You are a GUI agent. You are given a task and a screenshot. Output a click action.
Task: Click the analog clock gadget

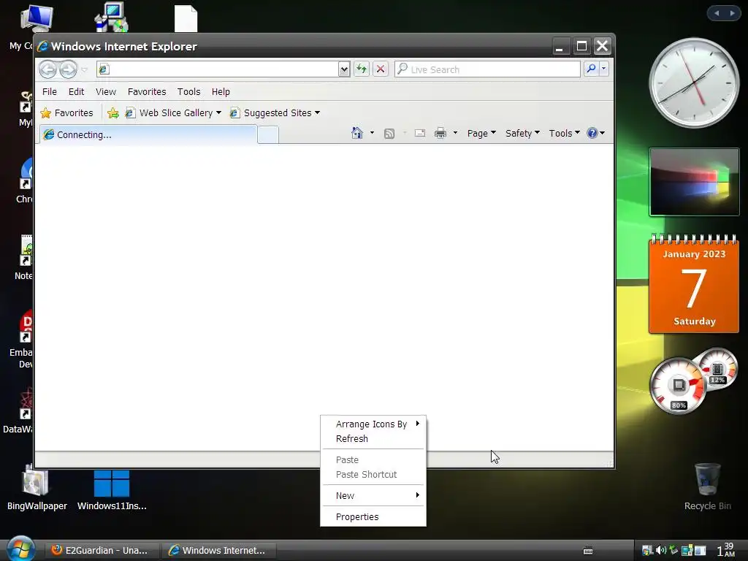click(694, 83)
